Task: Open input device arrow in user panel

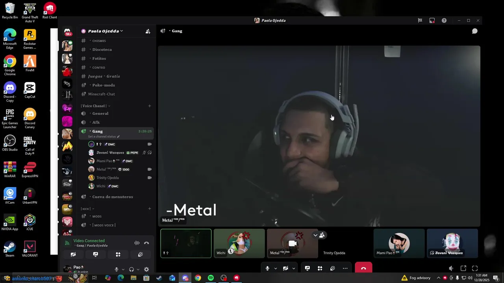Action: point(123,269)
